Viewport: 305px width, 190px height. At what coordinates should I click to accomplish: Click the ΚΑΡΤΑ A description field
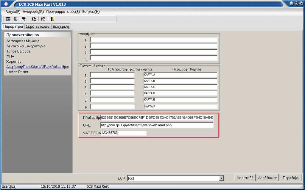(x=180, y=75)
